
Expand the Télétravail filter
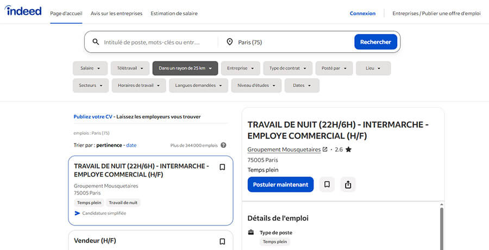(130, 68)
